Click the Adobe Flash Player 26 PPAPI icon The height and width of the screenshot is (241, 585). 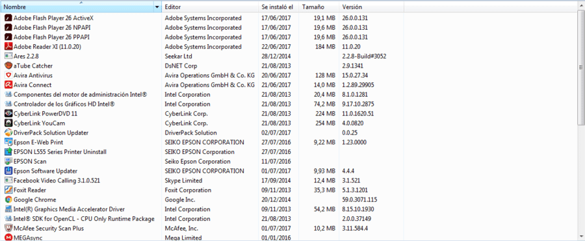click(8, 37)
